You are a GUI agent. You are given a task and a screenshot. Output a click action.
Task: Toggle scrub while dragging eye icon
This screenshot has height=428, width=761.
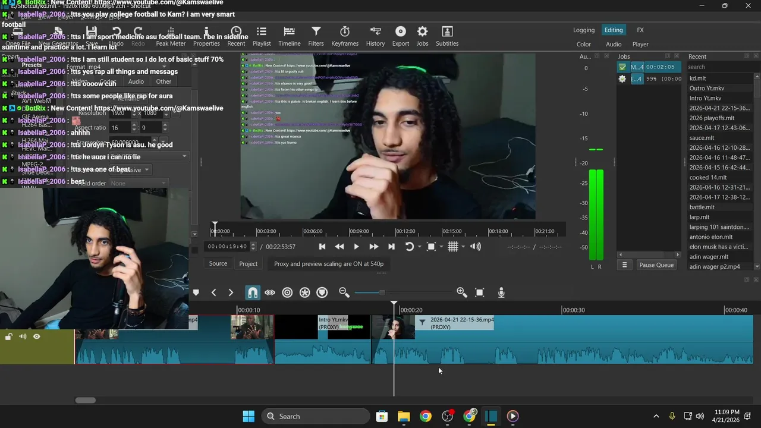270,292
